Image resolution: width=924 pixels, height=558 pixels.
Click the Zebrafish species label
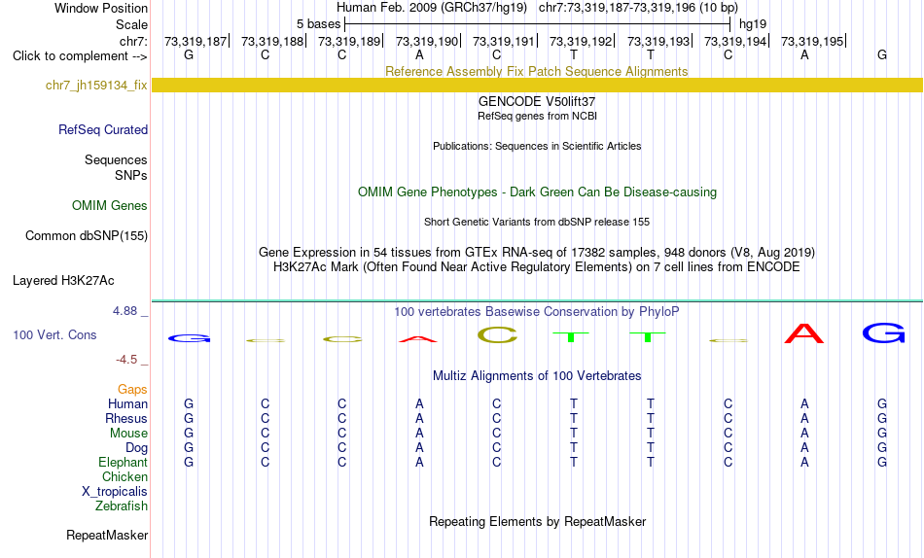(x=122, y=506)
